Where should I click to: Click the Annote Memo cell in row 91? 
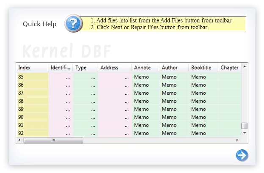[x=146, y=125]
